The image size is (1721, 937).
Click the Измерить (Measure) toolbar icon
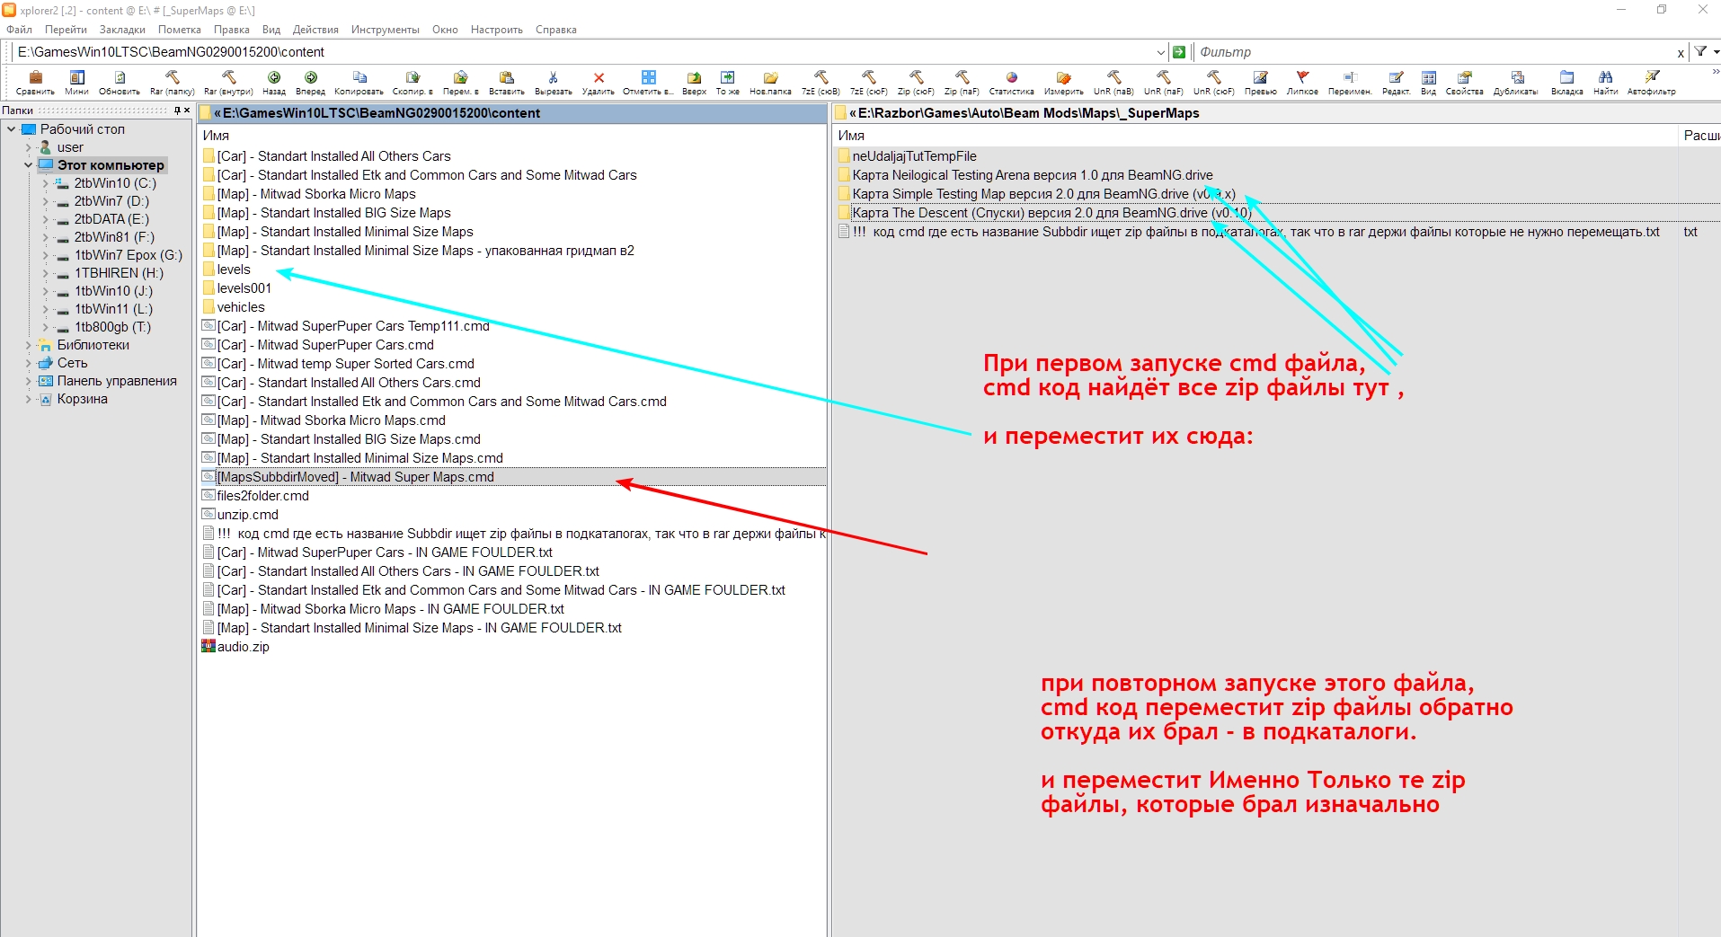coord(1063,77)
